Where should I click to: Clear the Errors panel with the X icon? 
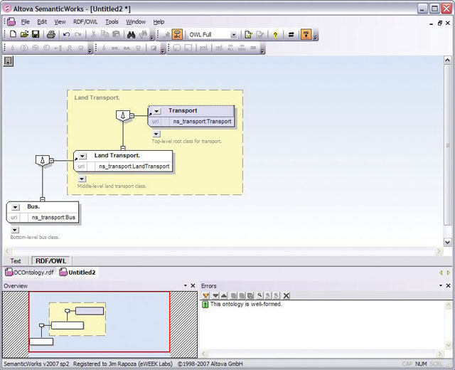click(286, 296)
